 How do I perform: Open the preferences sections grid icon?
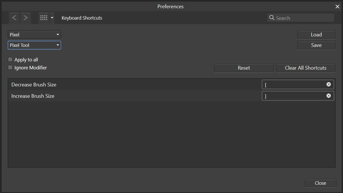click(x=44, y=18)
